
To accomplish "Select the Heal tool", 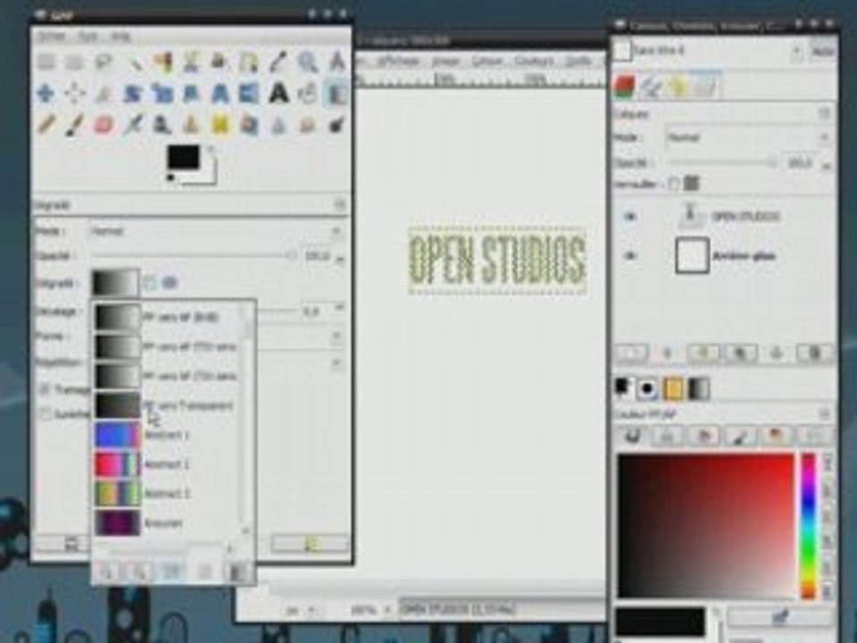I will point(220,125).
